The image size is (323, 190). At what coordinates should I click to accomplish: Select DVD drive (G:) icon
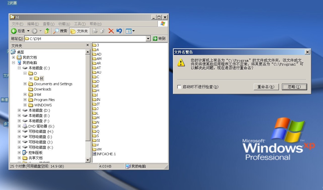pos(25,126)
